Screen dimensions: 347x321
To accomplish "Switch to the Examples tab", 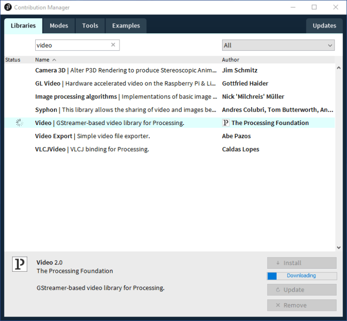I will point(126,26).
